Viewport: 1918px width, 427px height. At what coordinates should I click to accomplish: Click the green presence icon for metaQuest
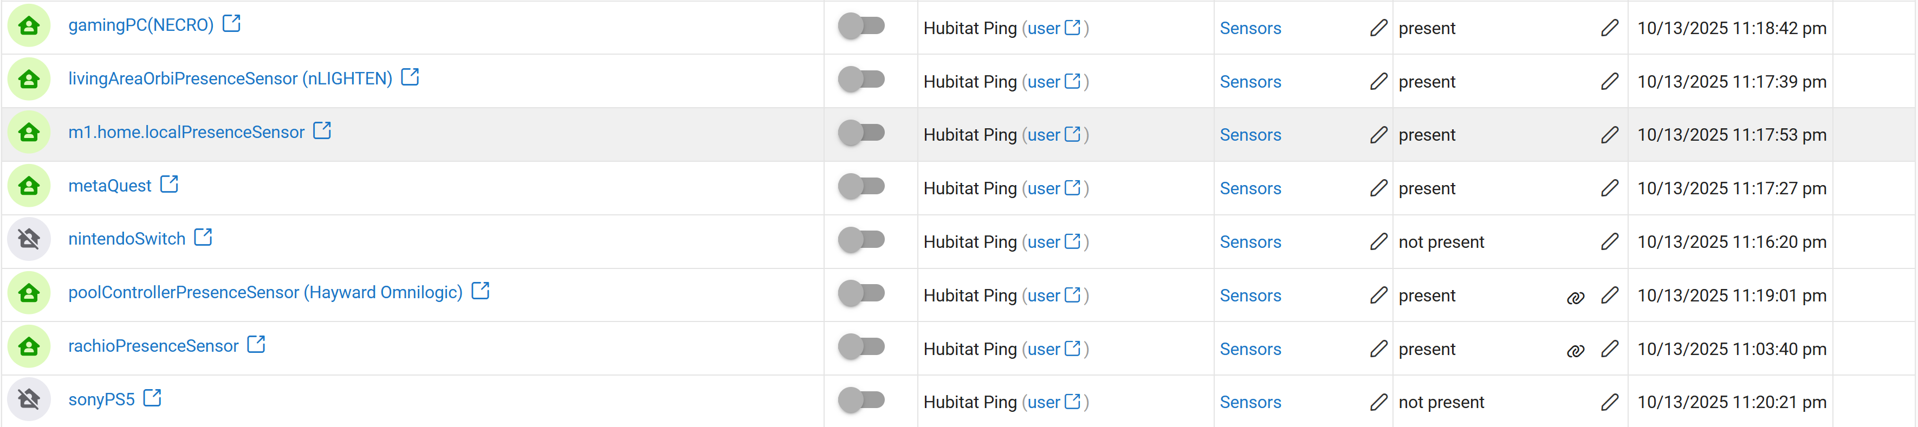coord(29,186)
